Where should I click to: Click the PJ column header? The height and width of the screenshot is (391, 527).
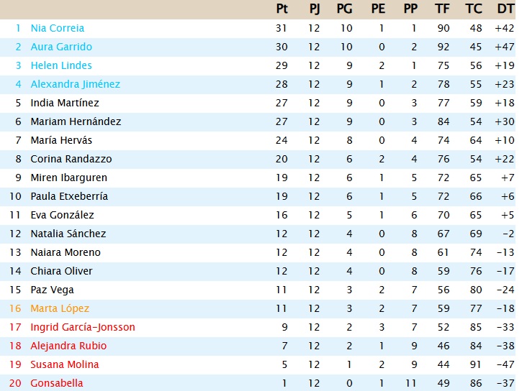point(315,9)
